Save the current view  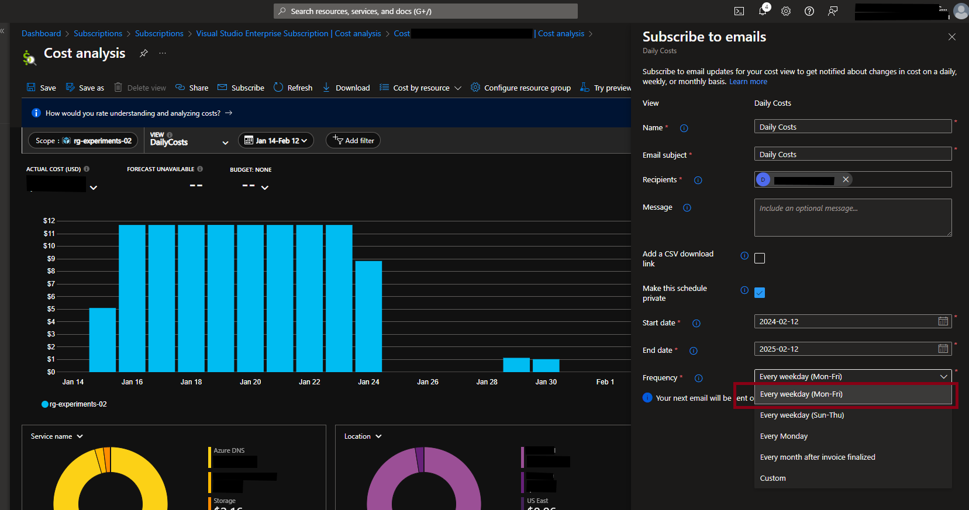41,88
